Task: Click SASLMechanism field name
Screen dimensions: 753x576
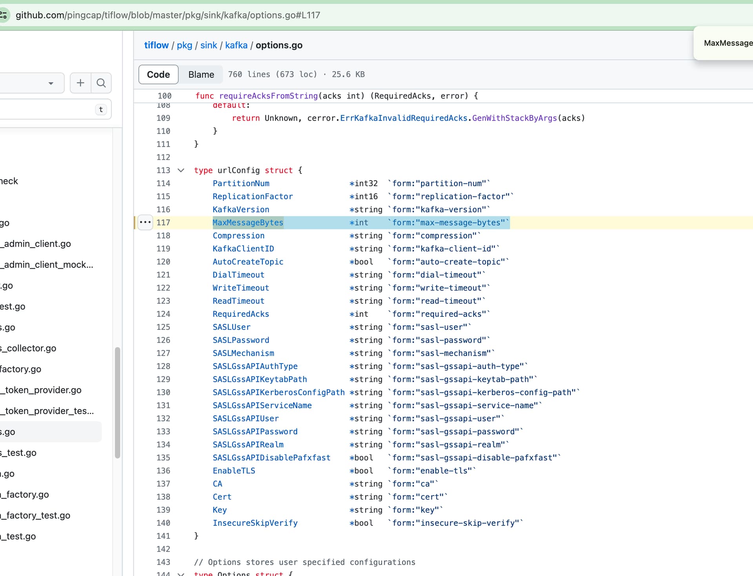Action: pos(243,353)
